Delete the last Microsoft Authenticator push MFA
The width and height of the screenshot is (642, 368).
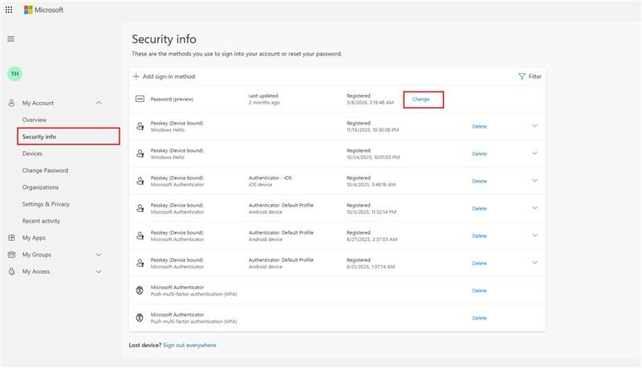pyautogui.click(x=479, y=318)
